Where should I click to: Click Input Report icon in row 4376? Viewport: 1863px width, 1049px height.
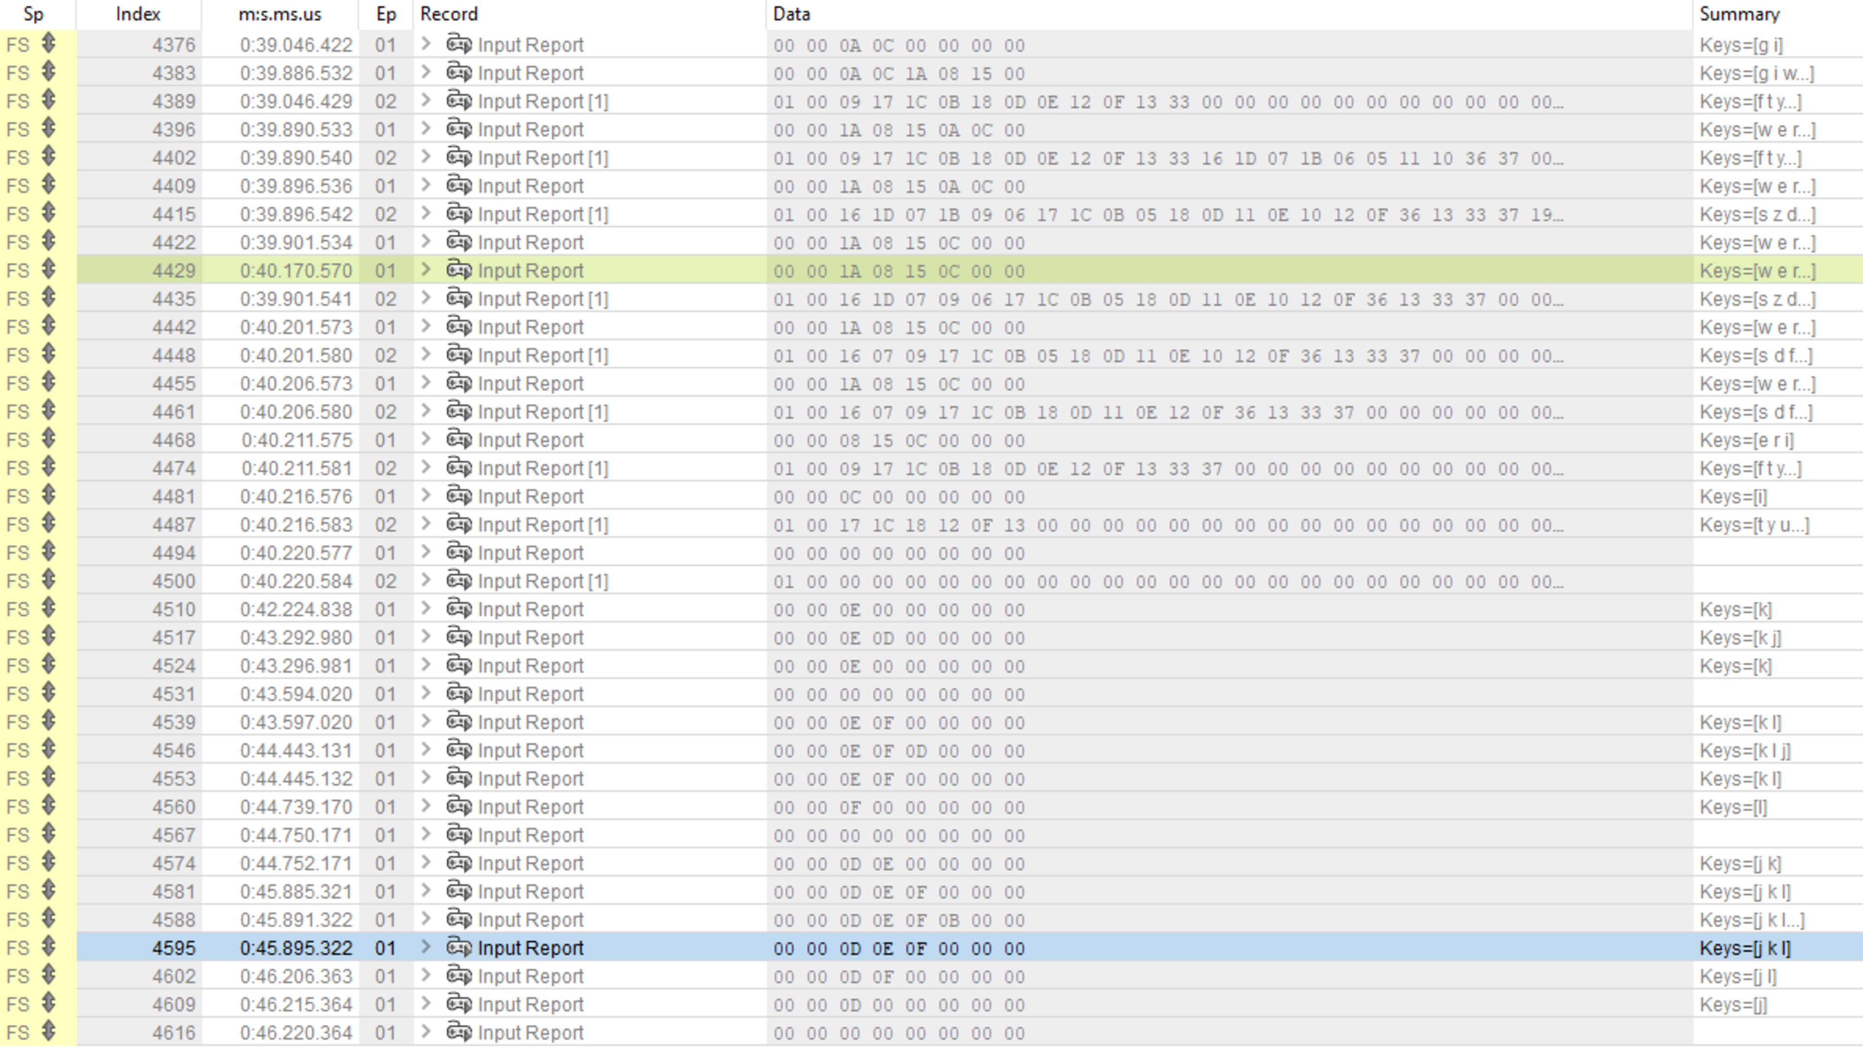coord(458,44)
